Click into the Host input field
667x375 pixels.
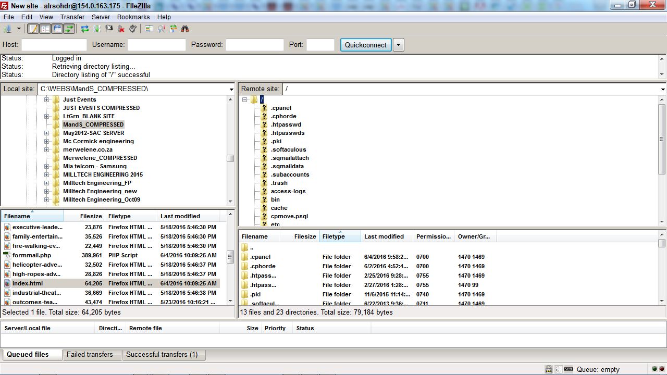54,45
